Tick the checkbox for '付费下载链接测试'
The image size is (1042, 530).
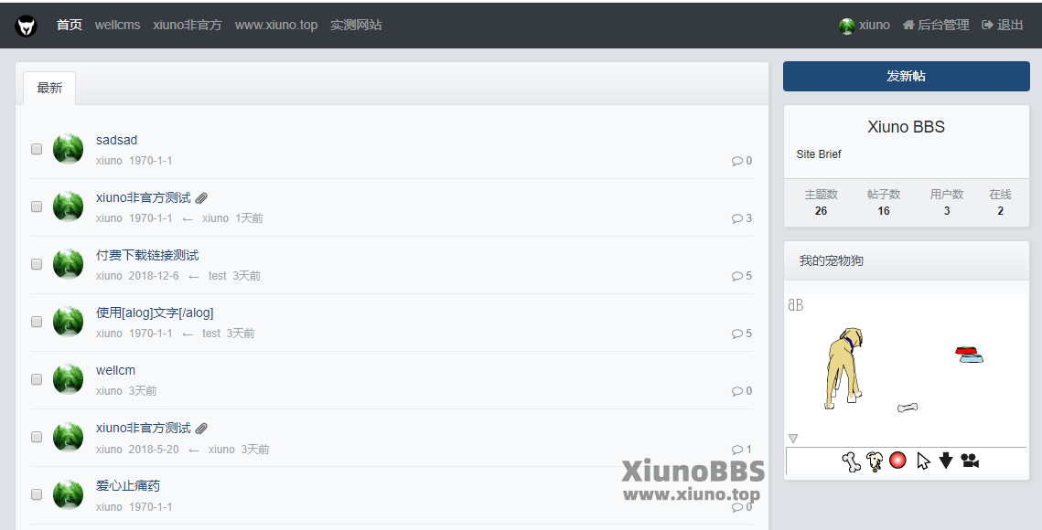[37, 264]
